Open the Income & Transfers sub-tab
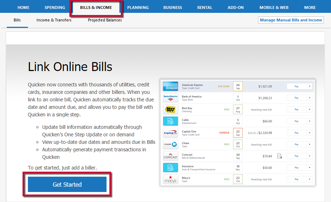Image resolution: width=331 pixels, height=202 pixels. pyautogui.click(x=54, y=20)
